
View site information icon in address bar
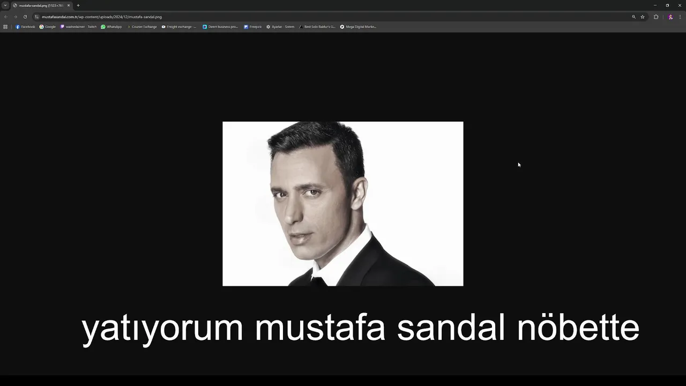click(36, 17)
